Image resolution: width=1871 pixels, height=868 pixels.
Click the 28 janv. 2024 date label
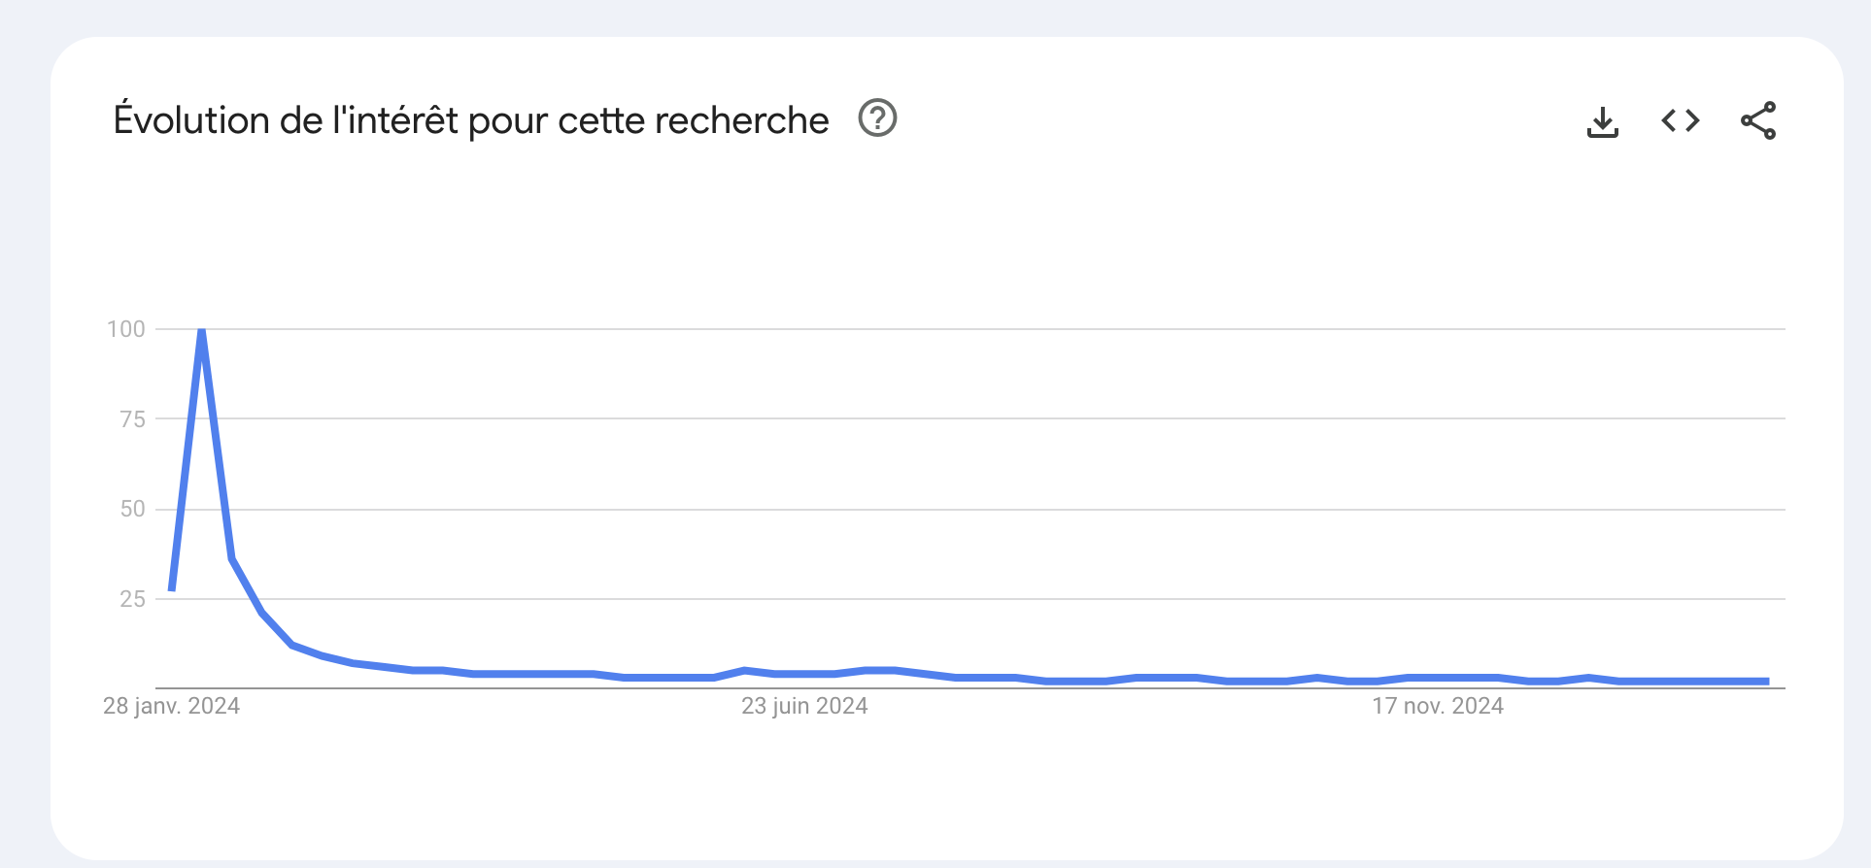click(x=171, y=706)
